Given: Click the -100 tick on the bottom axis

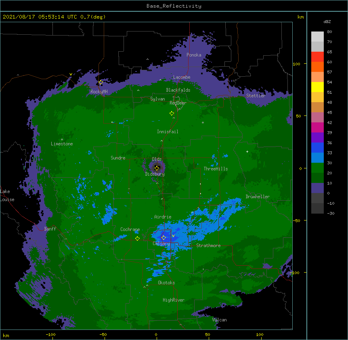Looking at the screenshot, I should click(x=50, y=334).
